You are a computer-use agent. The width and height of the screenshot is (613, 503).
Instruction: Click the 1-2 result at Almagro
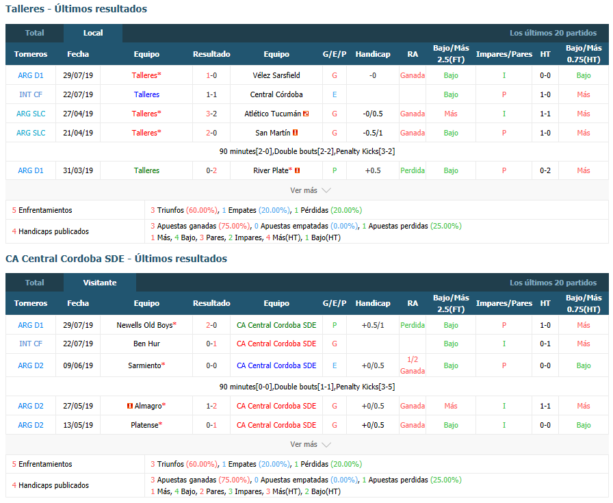tap(211, 406)
